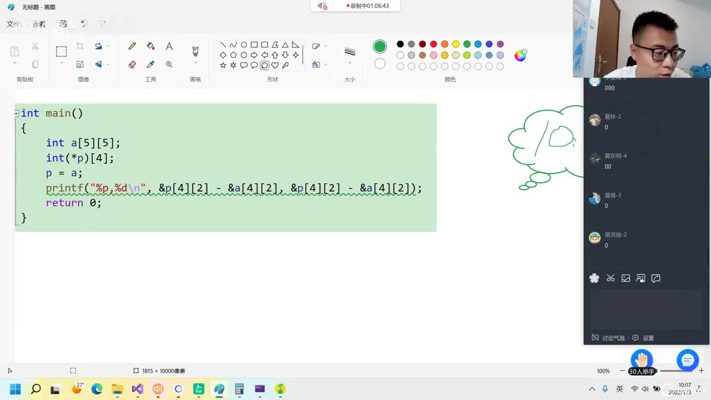Choose the Pentagon shape
711x400 pixels.
[233, 55]
